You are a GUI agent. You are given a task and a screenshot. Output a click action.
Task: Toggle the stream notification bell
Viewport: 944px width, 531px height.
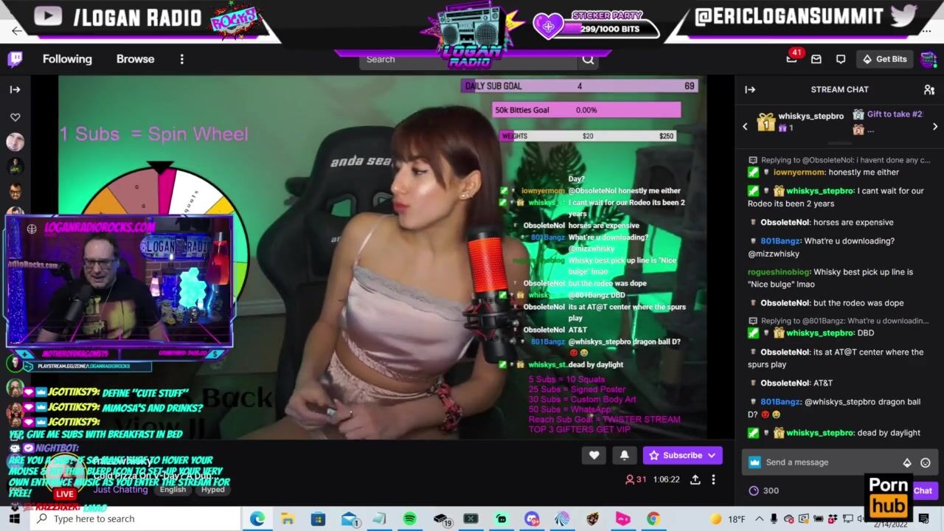(x=624, y=455)
